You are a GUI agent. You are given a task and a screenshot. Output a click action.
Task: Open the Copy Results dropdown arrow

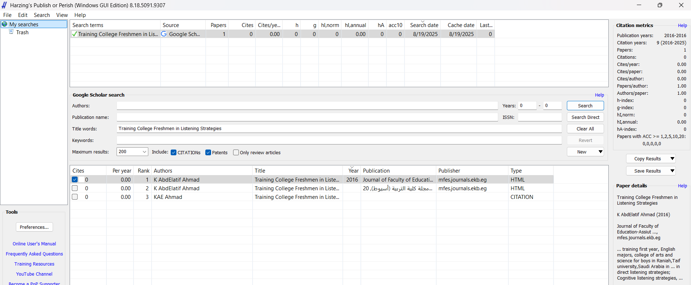coord(672,159)
